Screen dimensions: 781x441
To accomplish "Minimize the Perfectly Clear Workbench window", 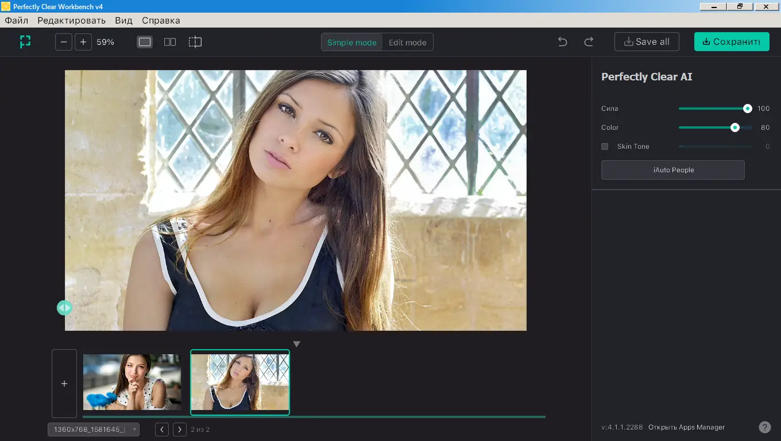I will (714, 6).
